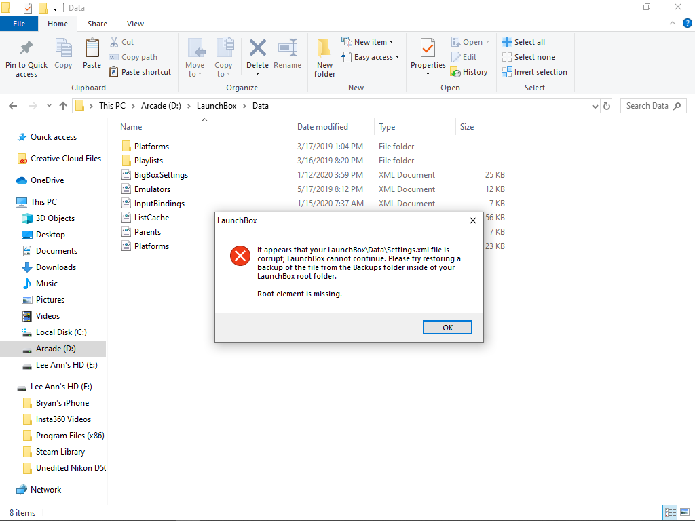
Task: Click the Delete red X icon
Action: coord(257,48)
